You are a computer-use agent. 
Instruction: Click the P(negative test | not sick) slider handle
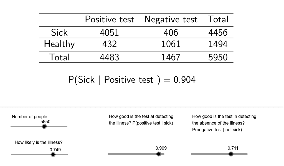pyautogui.click(x=231, y=154)
